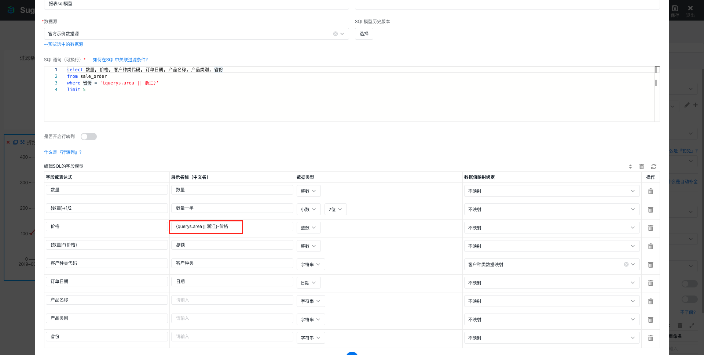
Task: Click the plus icon in background right panel
Action: click(x=696, y=105)
